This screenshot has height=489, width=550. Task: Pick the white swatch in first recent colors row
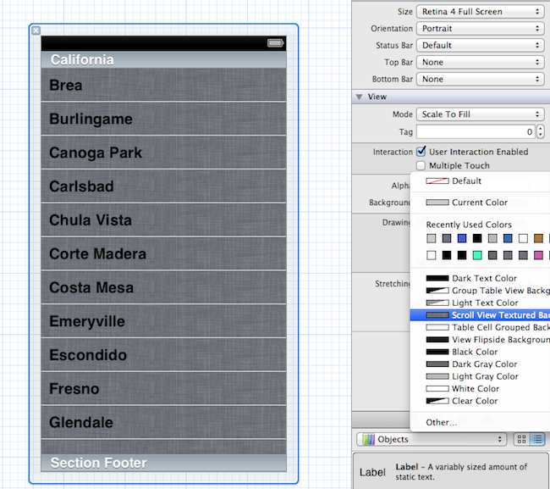(523, 238)
